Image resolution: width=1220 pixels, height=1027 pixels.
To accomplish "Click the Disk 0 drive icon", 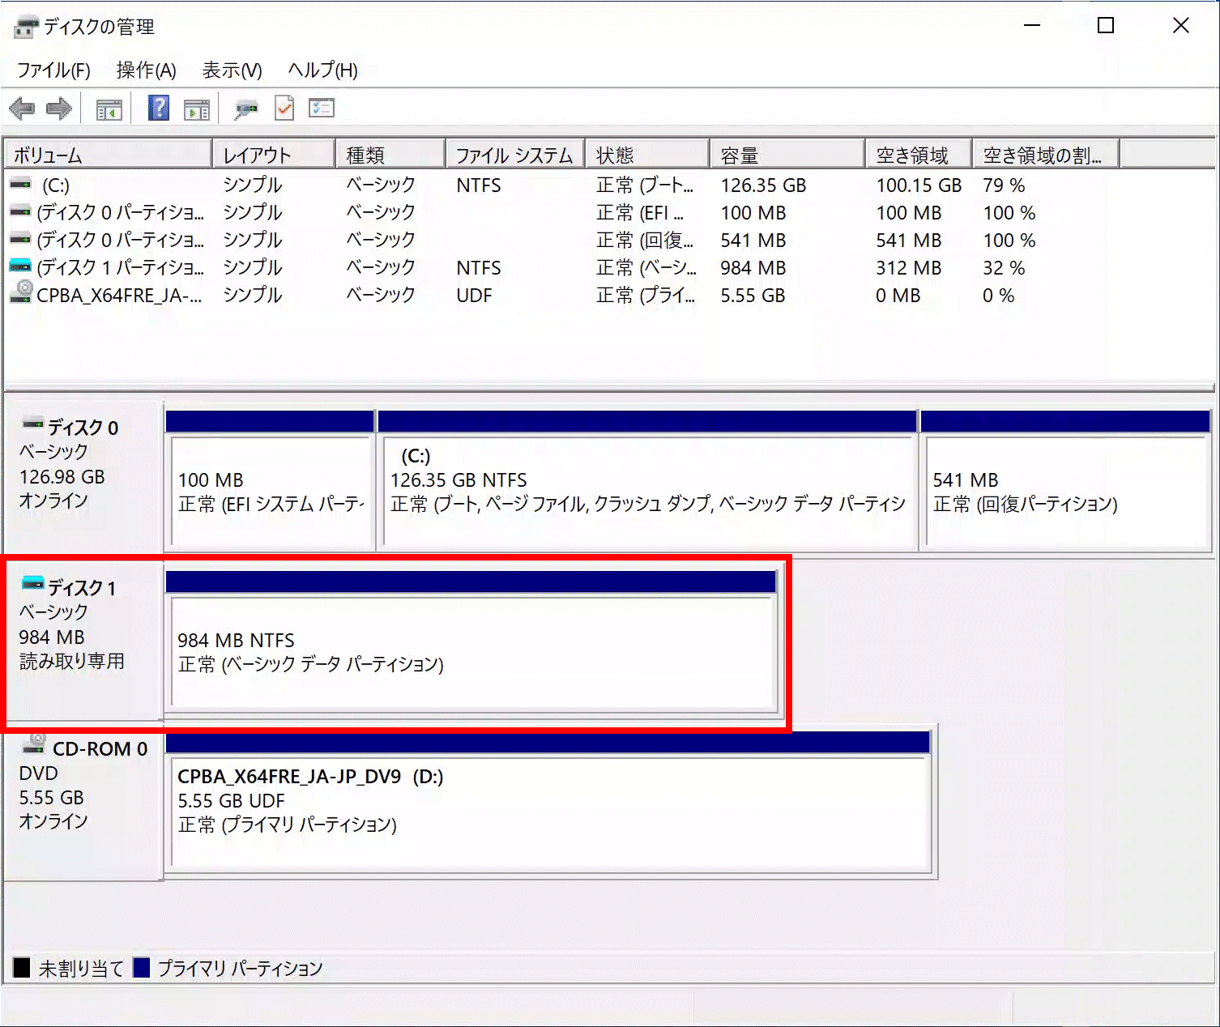I will click(x=32, y=423).
